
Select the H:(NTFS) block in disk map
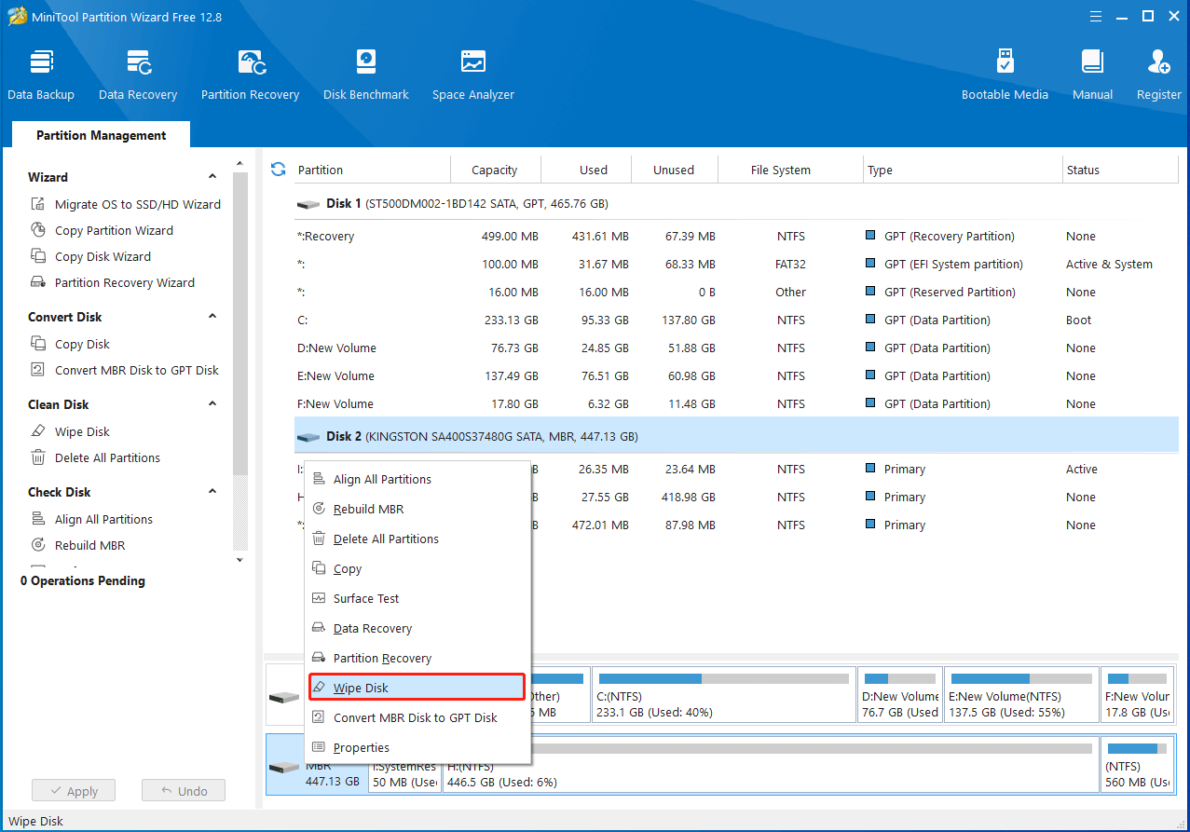(x=770, y=764)
